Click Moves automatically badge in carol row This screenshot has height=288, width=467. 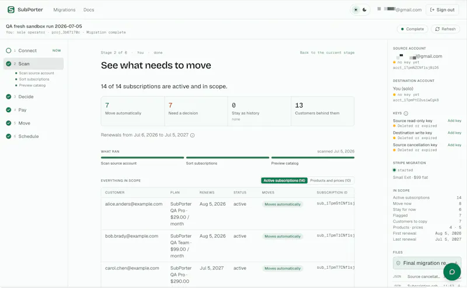click(x=283, y=268)
